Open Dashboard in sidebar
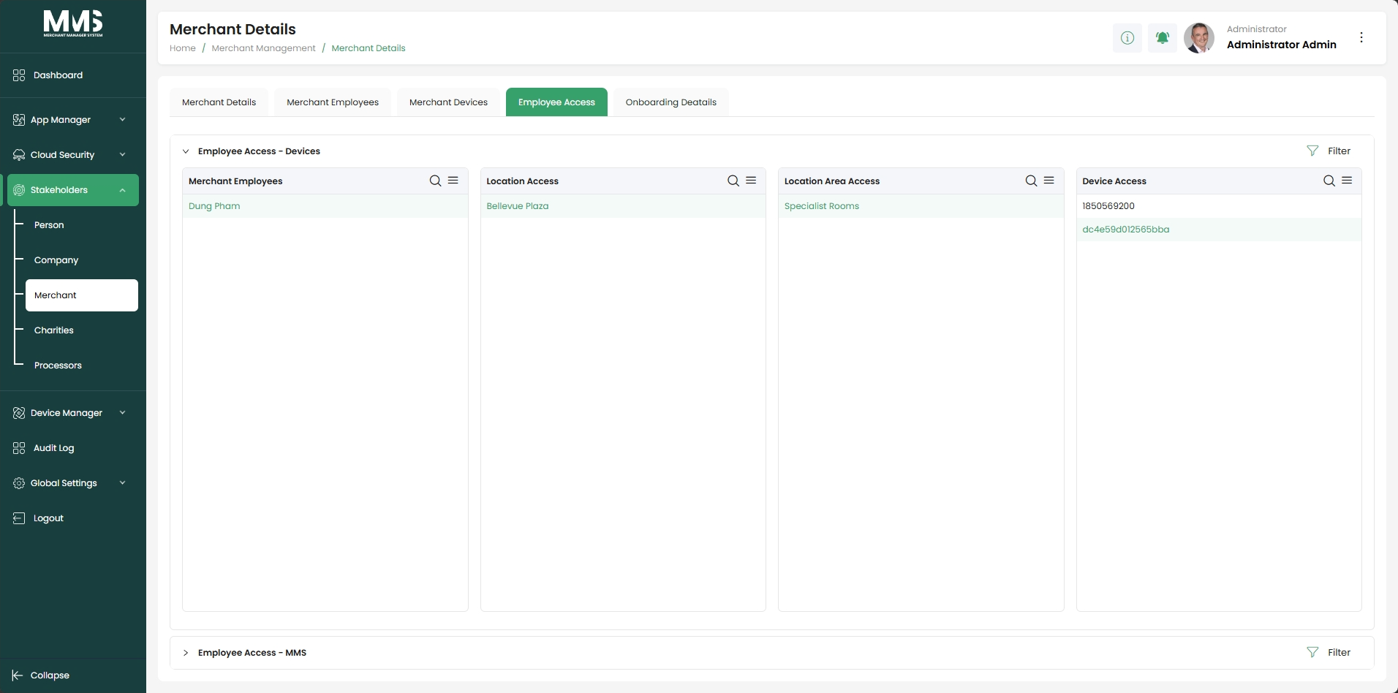The height and width of the screenshot is (693, 1398). click(x=58, y=75)
